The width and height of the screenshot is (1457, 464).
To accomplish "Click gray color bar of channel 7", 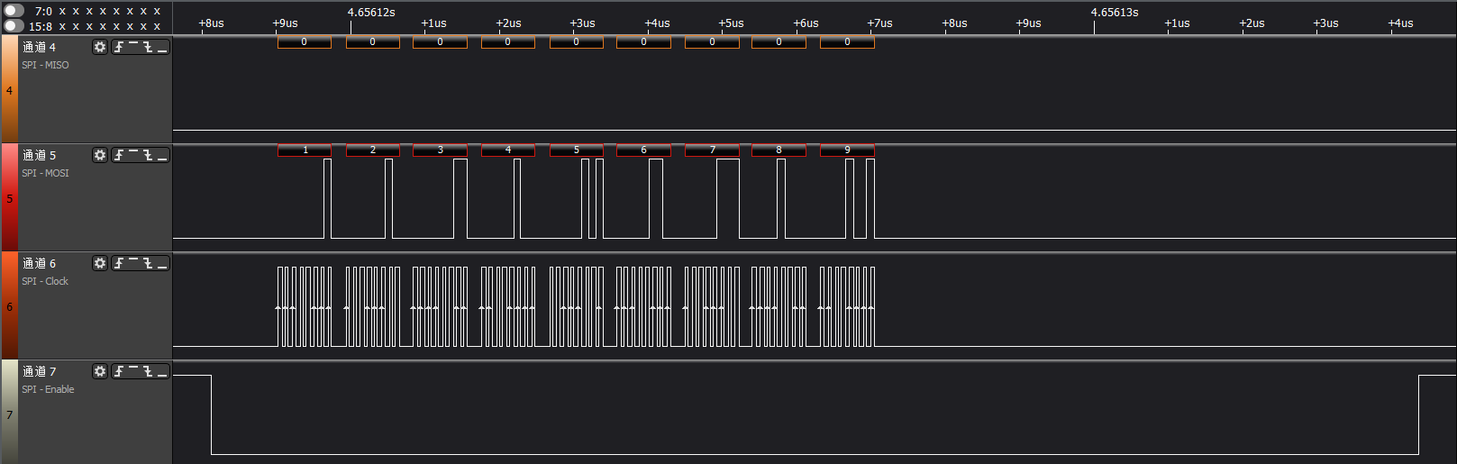I will (9, 412).
